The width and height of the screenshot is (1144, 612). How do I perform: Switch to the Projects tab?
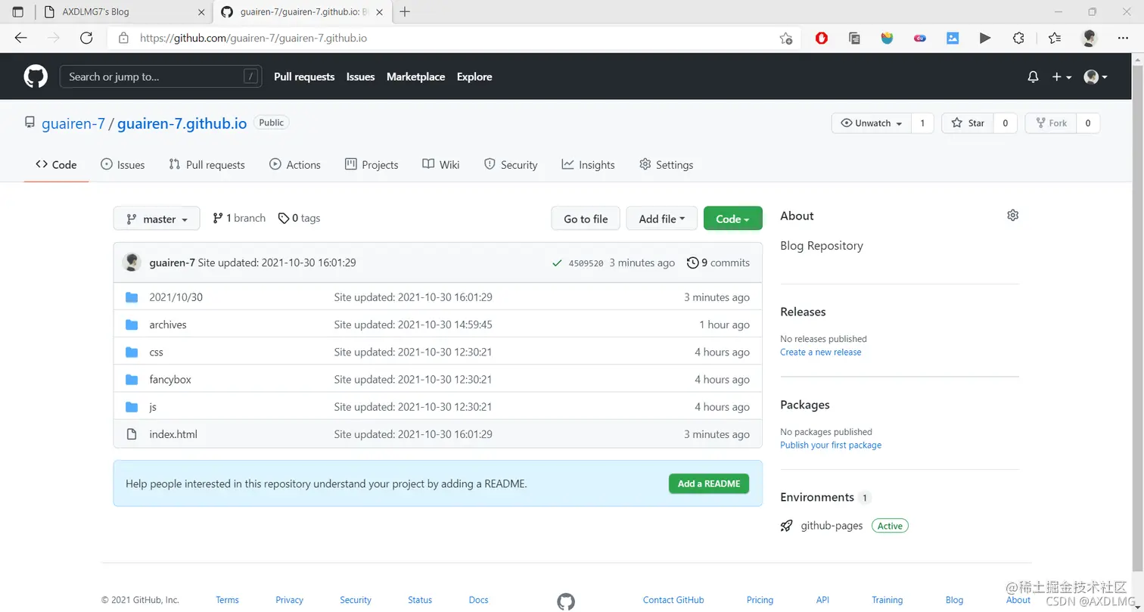[371, 165]
